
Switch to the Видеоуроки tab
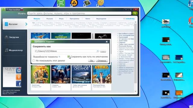(x=101, y=19)
